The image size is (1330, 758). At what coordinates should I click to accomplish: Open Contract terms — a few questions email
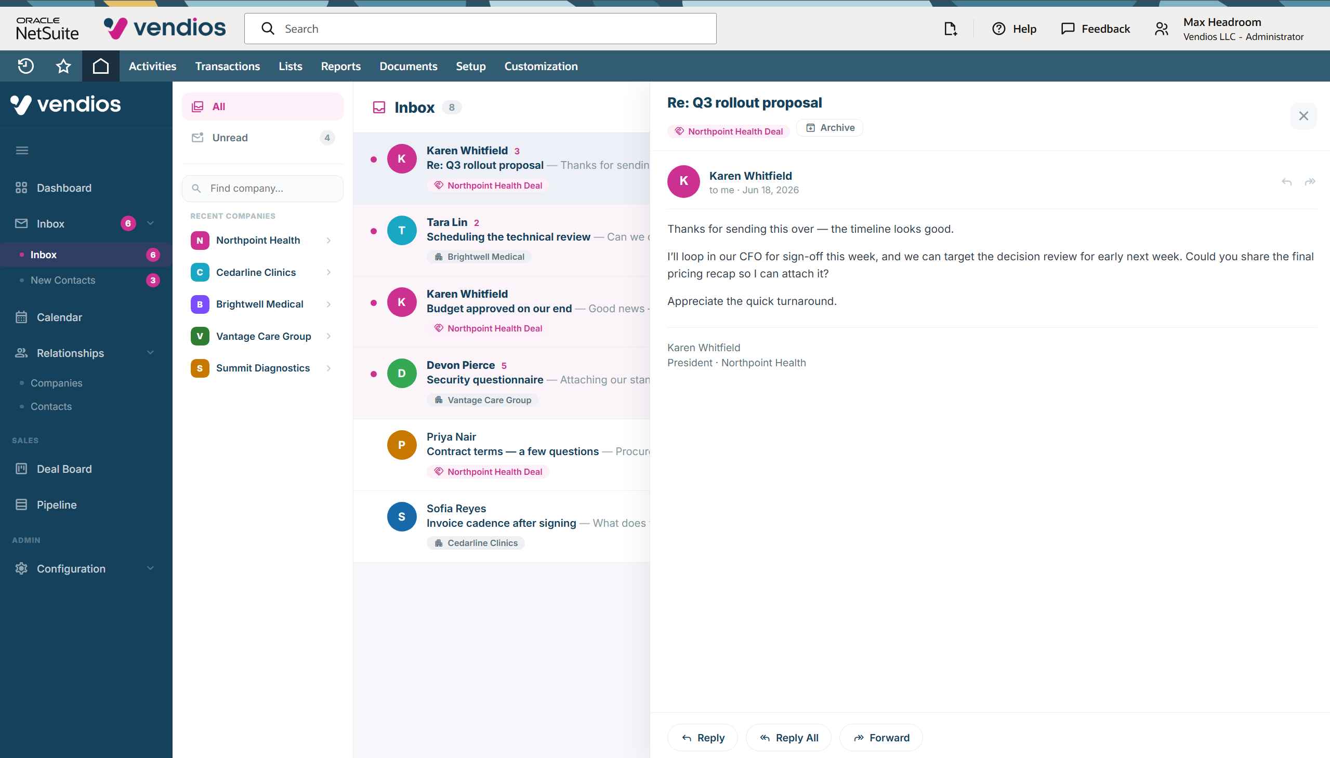point(502,455)
